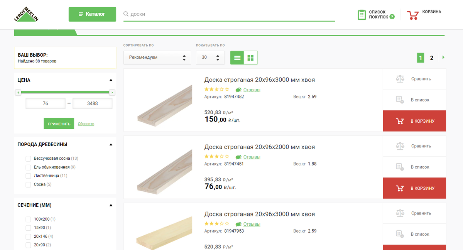Click В список for 20x96x2000 board
This screenshot has width=463, height=250.
click(x=420, y=167)
